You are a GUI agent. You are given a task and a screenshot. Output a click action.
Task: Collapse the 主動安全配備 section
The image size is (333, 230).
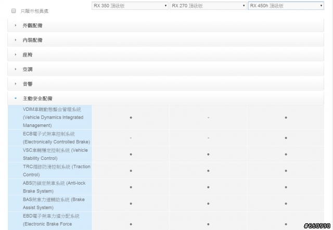click(165, 98)
